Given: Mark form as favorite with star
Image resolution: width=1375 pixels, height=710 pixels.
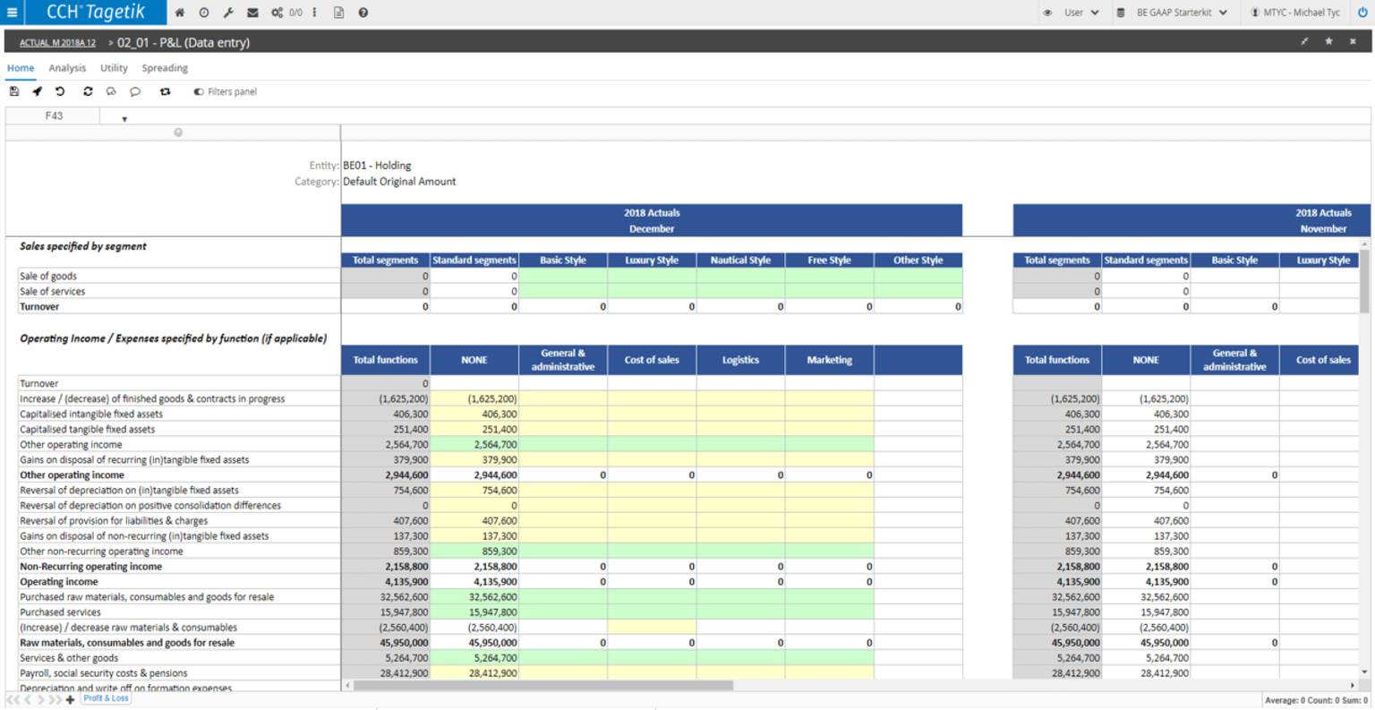Looking at the screenshot, I should [x=1328, y=41].
